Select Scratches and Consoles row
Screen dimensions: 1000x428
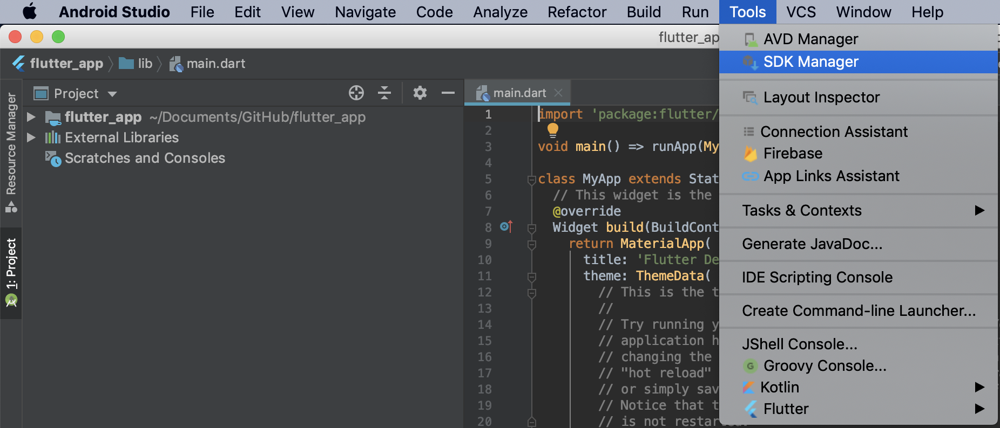(243, 158)
